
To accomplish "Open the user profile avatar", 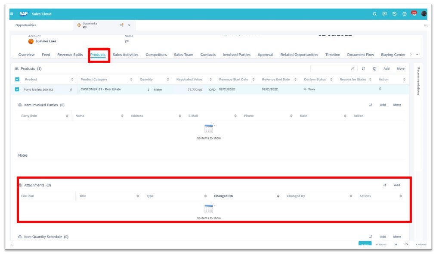I will tap(424, 14).
